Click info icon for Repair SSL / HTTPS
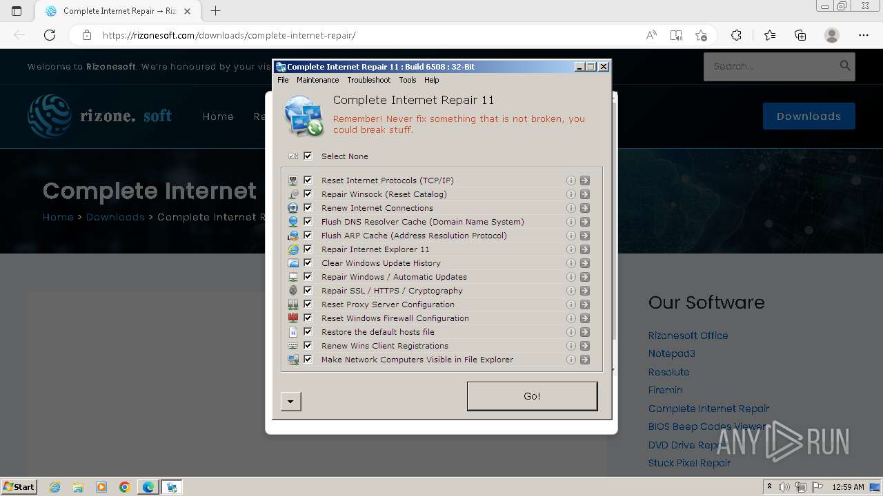The image size is (883, 496). 571,291
